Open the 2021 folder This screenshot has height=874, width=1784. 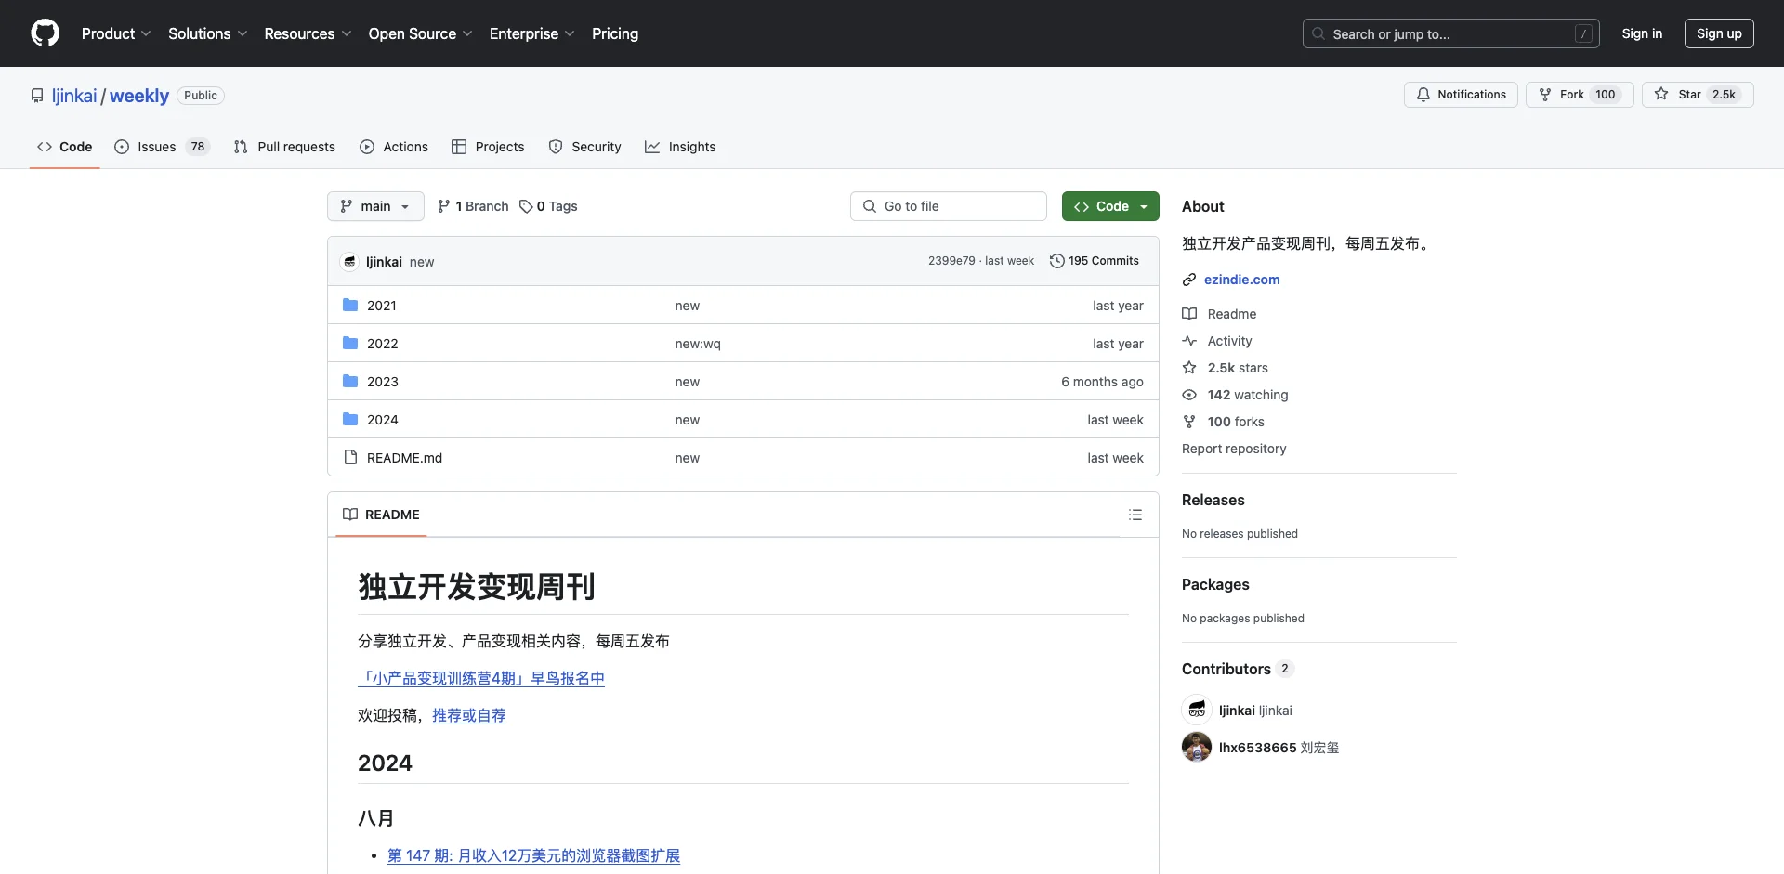(x=382, y=306)
